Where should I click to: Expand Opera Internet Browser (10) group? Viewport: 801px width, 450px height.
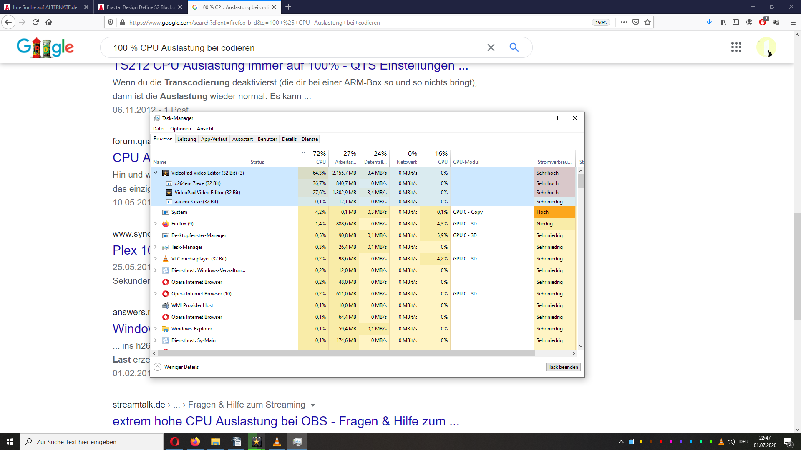[x=156, y=294]
